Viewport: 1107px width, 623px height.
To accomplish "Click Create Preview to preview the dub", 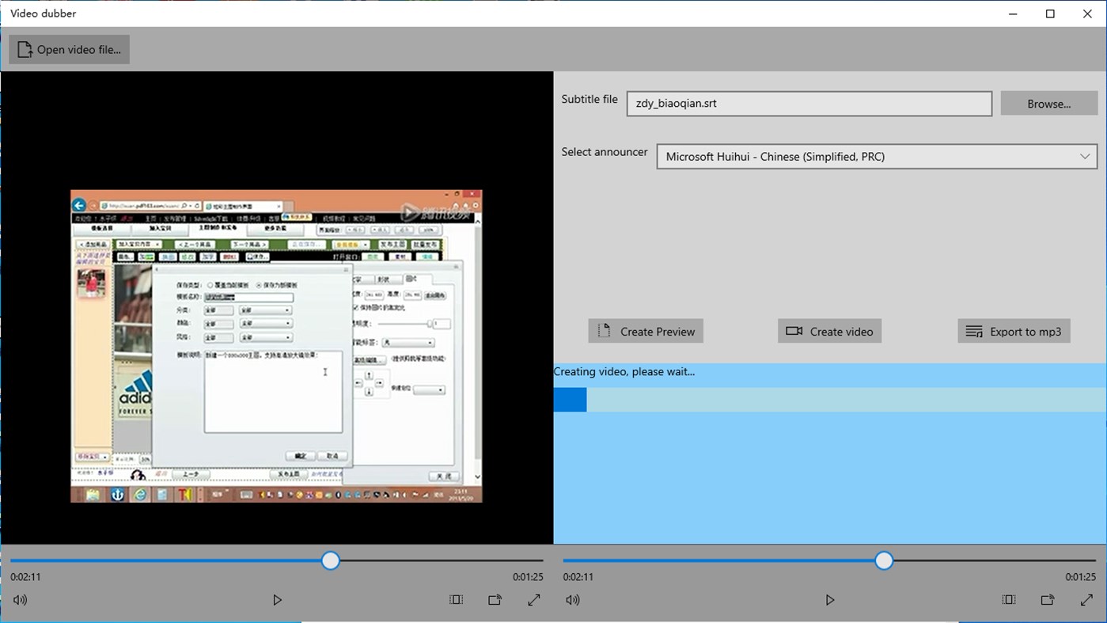I will (x=645, y=331).
